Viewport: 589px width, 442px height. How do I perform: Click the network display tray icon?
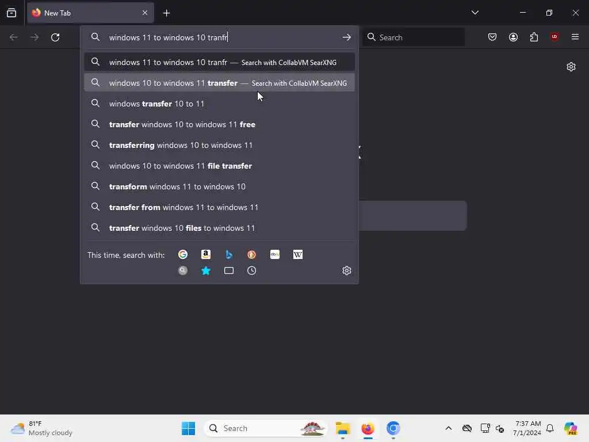pyautogui.click(x=485, y=428)
